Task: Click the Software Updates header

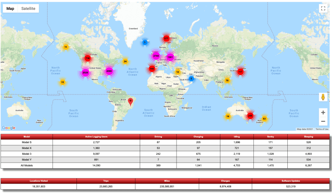Action: pyautogui.click(x=291, y=181)
